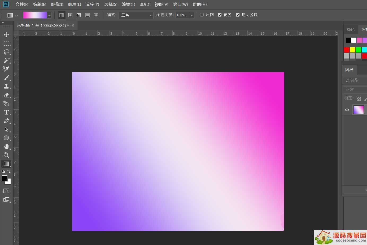Open the gradient picker dropdown arrow
The height and width of the screenshot is (245, 367).
tap(49, 15)
